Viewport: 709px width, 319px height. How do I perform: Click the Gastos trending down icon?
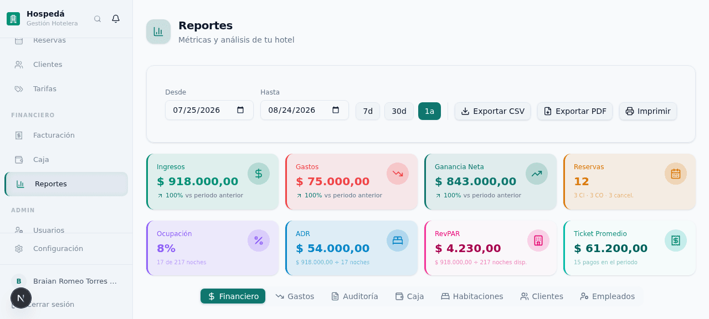[398, 174]
